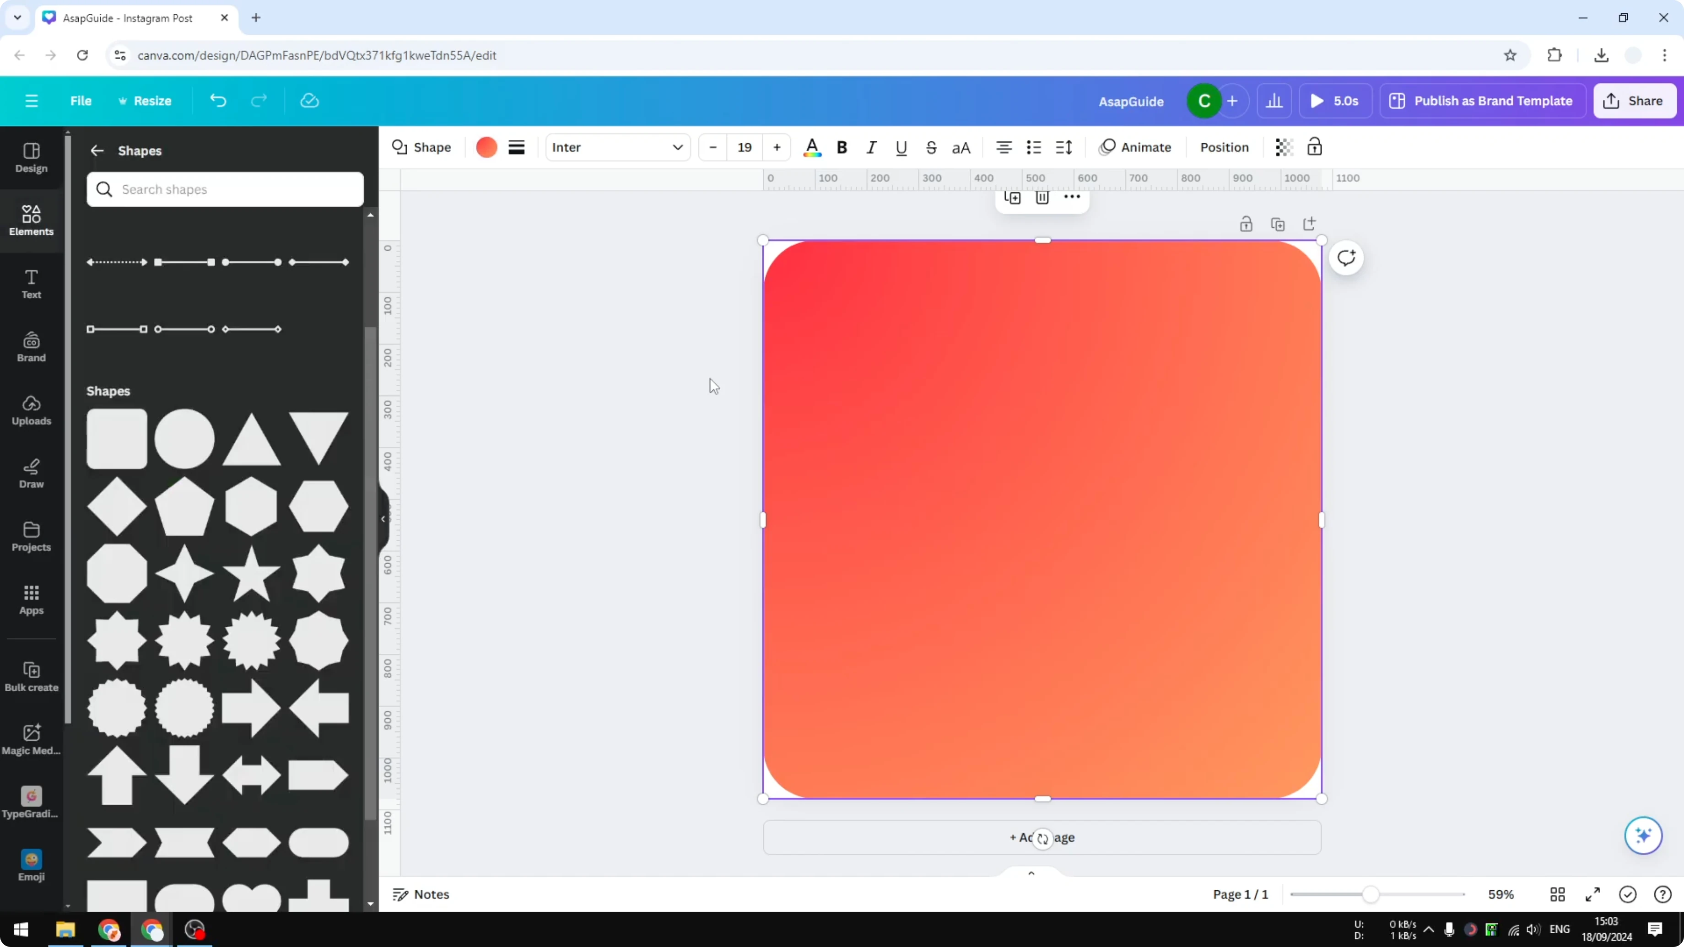Image resolution: width=1684 pixels, height=947 pixels.
Task: Open the Inter font dropdown
Action: [617, 147]
